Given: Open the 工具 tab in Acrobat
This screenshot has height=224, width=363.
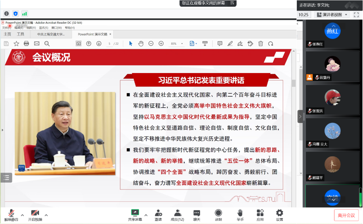Looking at the screenshot, I should pos(20,34).
